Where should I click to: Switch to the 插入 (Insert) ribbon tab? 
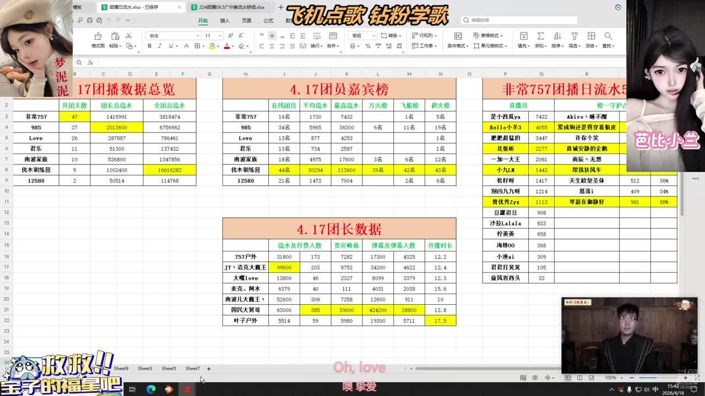pyautogui.click(x=225, y=20)
